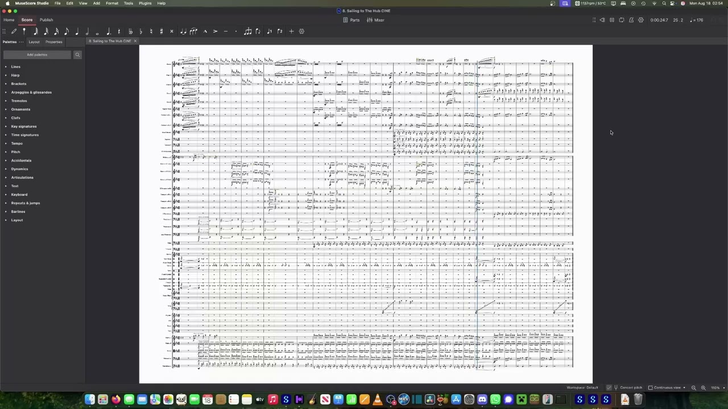Switch to the Publish tab
This screenshot has width=728, height=409.
coord(46,20)
